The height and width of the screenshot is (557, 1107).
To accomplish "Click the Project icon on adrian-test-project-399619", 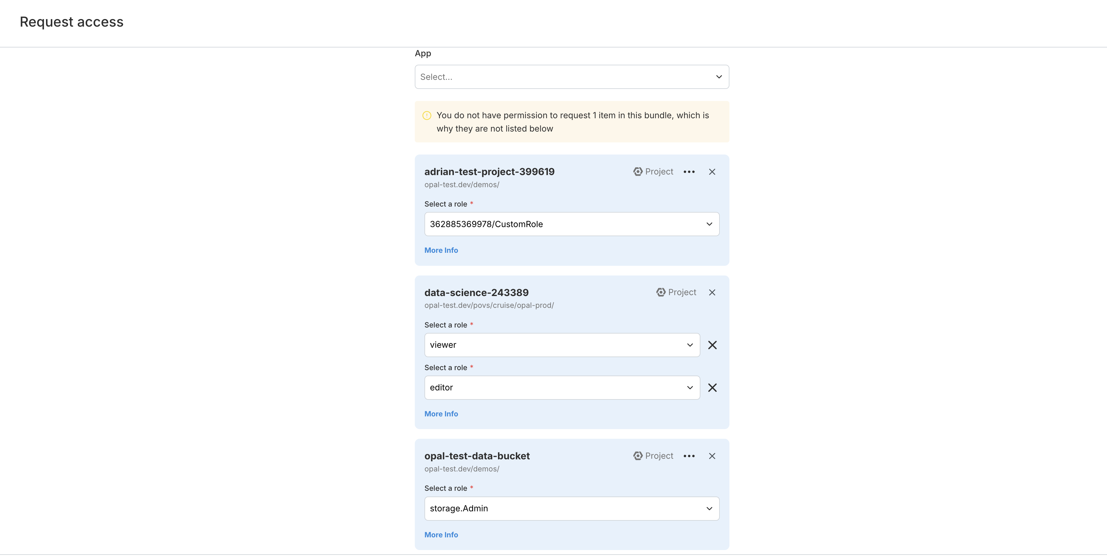I will [638, 172].
